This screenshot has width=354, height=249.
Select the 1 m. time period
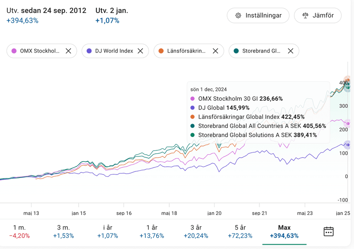coord(19,231)
